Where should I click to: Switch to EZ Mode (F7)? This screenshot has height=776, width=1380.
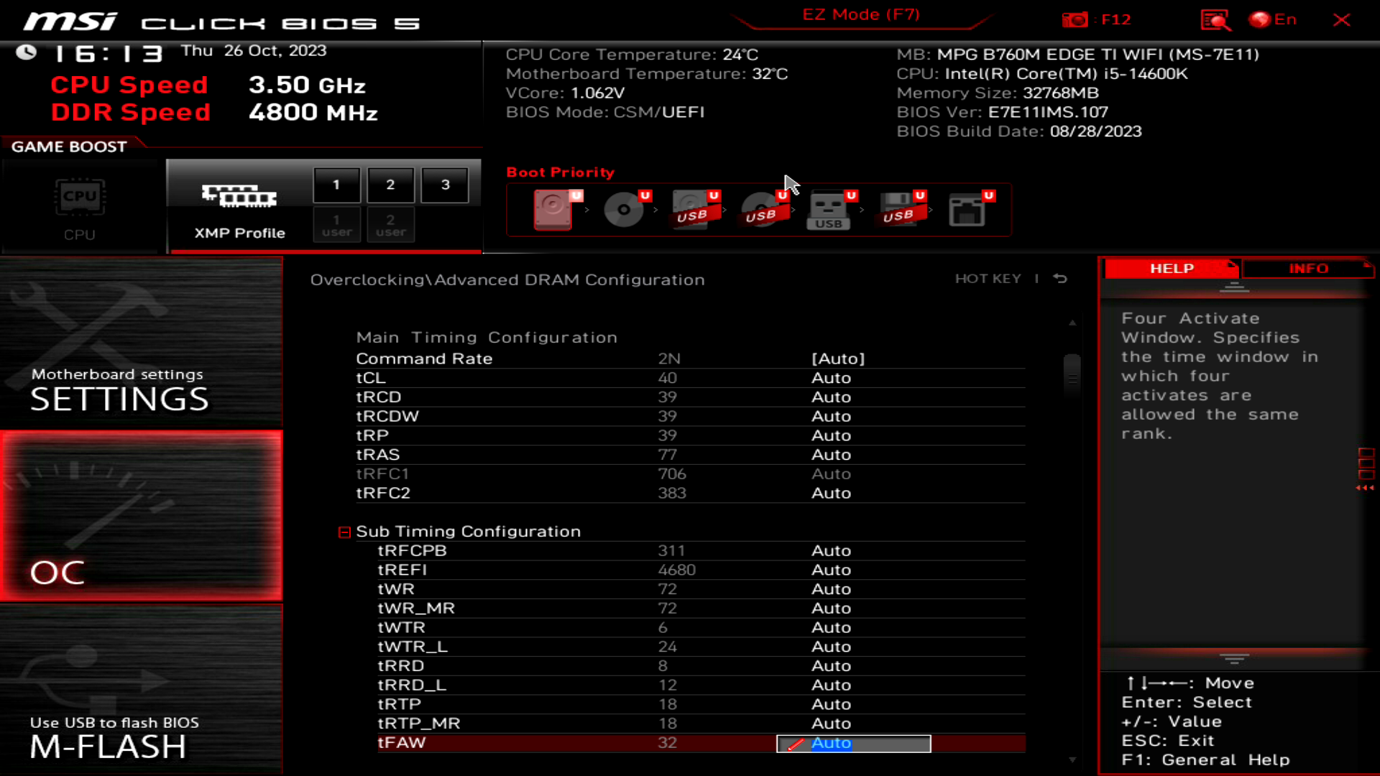[x=860, y=15]
